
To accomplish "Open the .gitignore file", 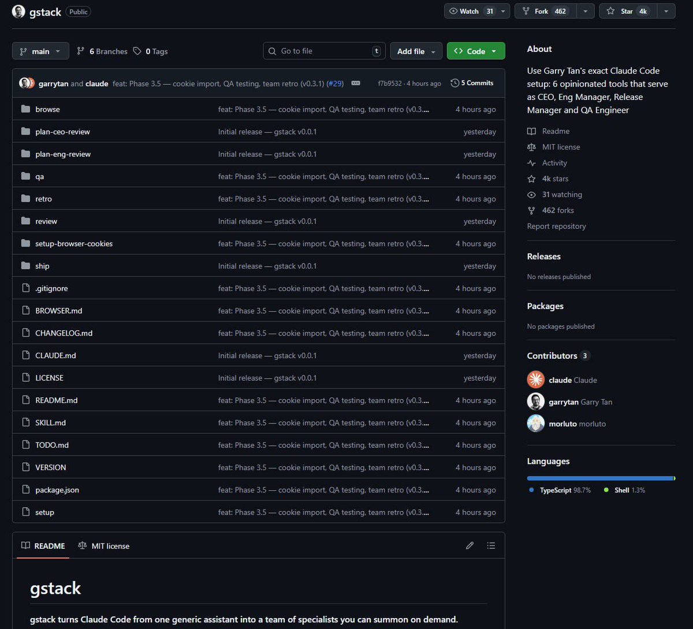I will pos(51,288).
